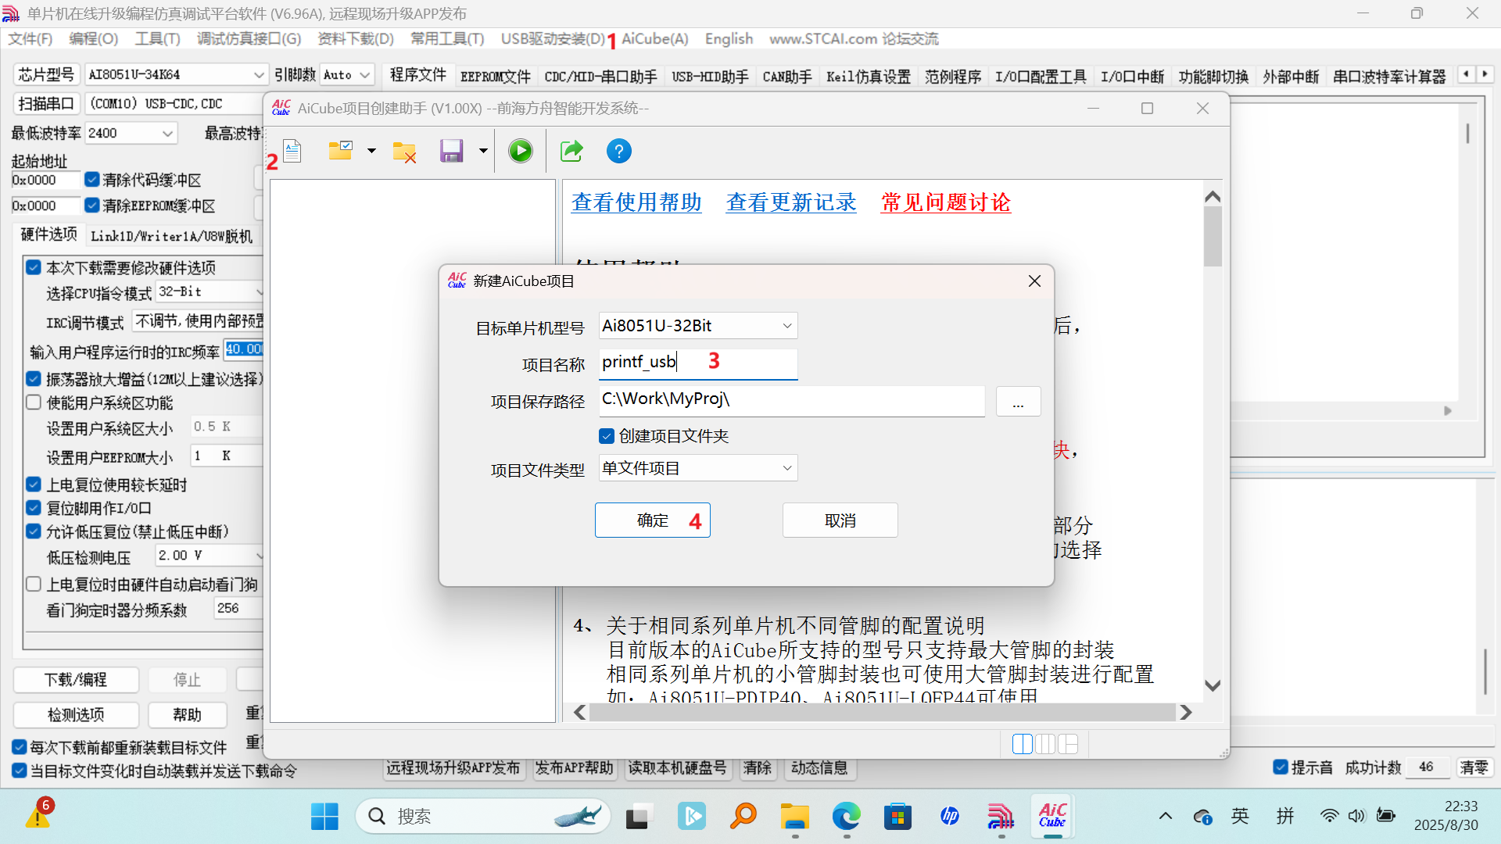Expand open-project dropdown arrow

point(371,151)
